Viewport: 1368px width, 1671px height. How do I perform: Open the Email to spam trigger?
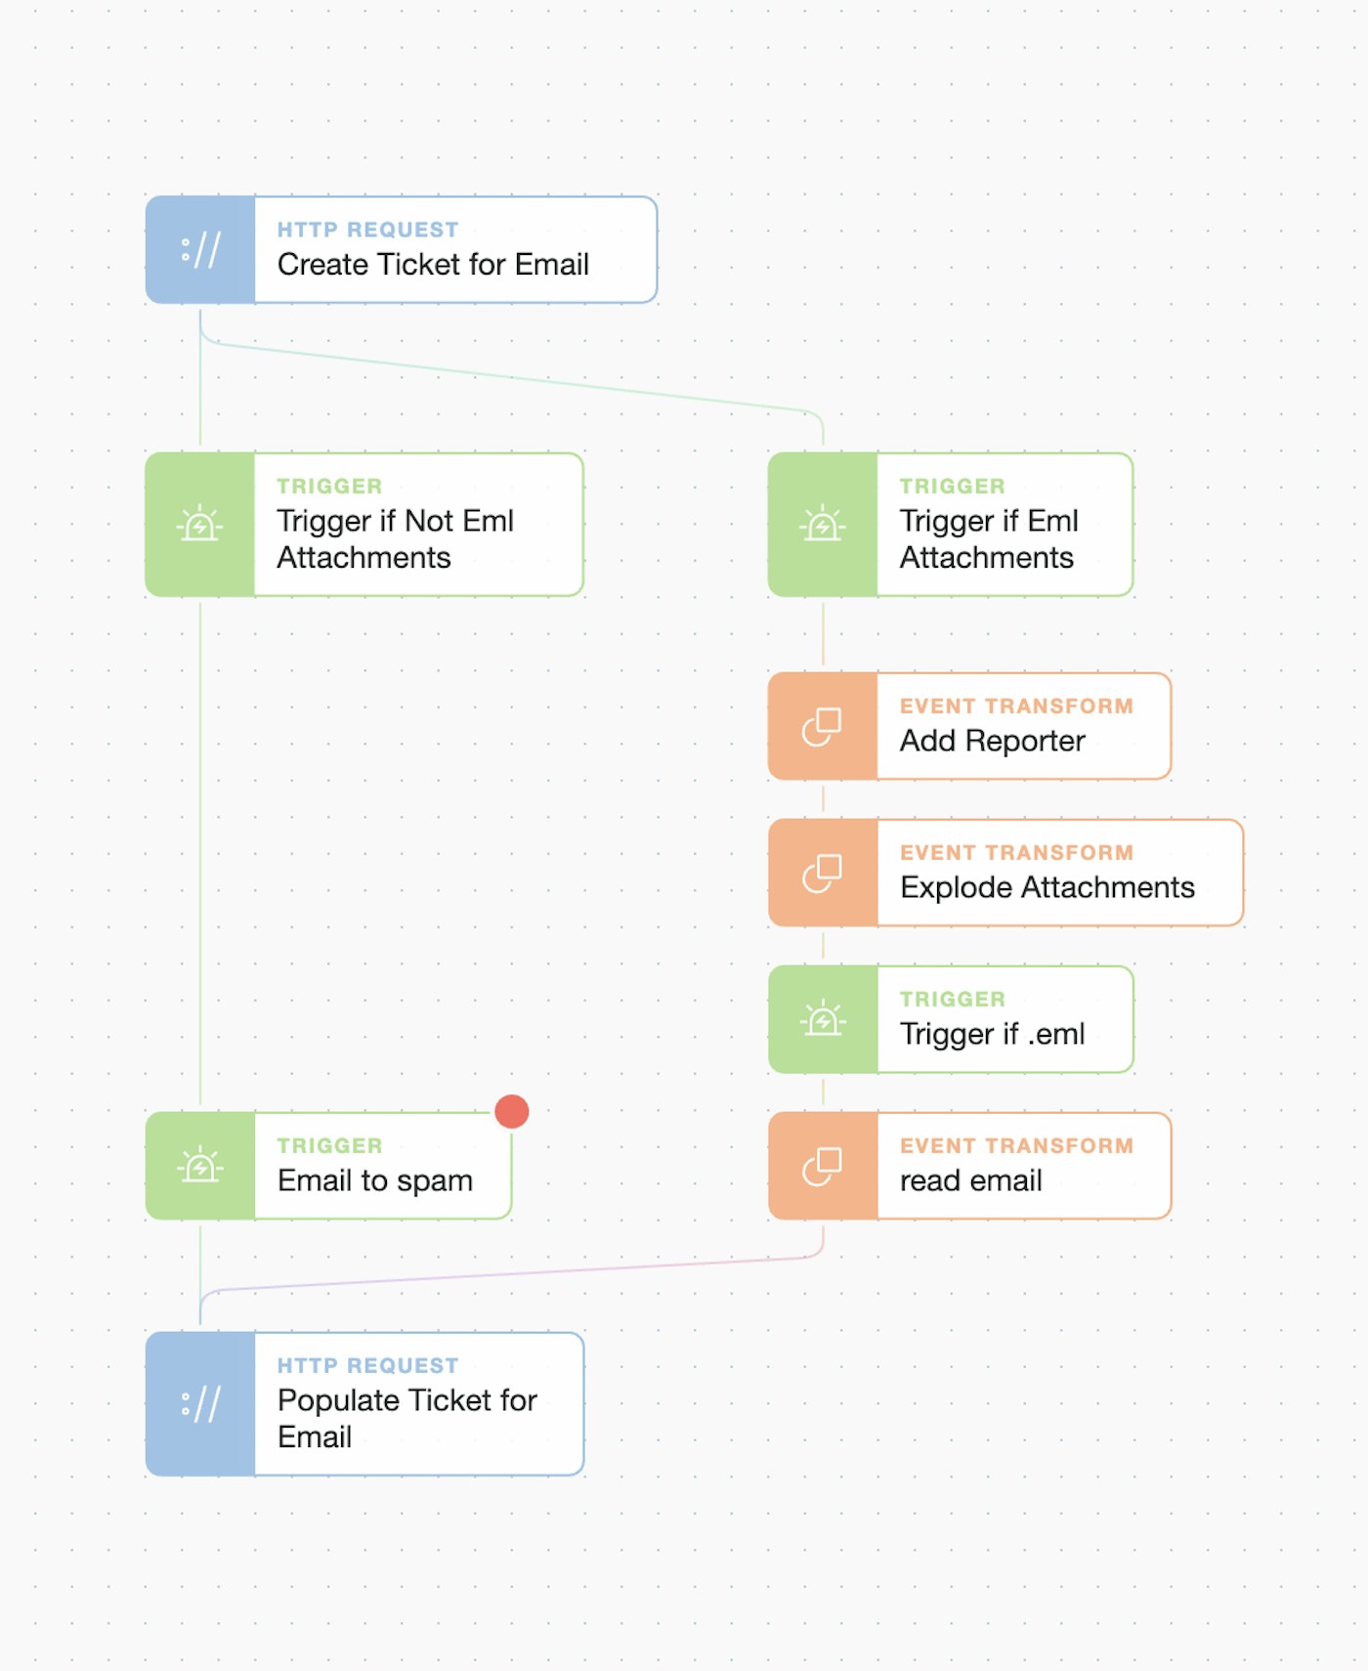(x=375, y=1179)
